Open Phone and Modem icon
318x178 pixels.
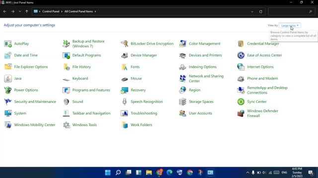[241, 79]
